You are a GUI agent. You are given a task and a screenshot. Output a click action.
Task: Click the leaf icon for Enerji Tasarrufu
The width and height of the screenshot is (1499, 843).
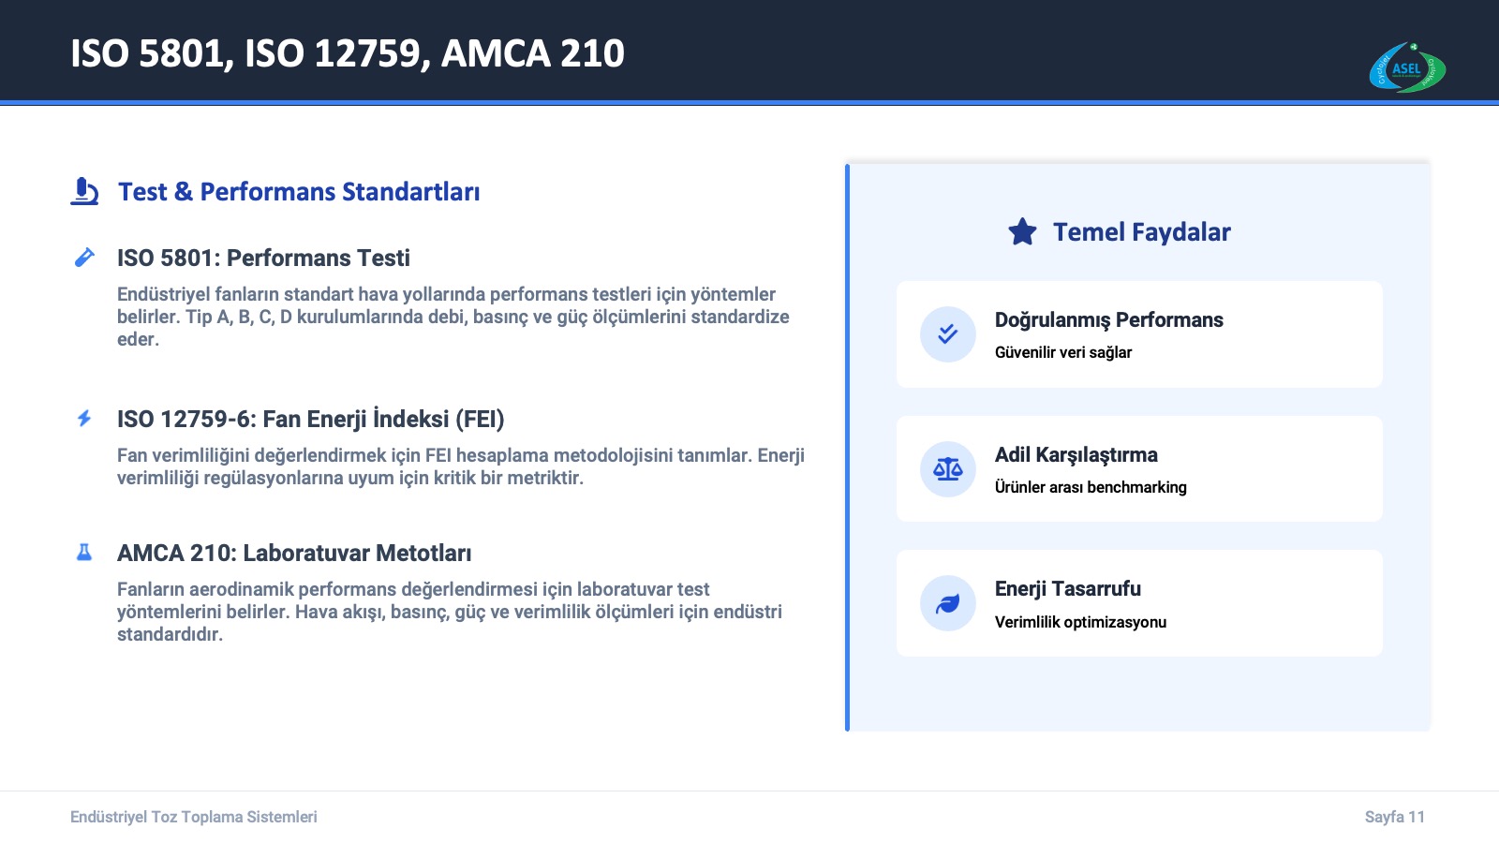tap(947, 603)
